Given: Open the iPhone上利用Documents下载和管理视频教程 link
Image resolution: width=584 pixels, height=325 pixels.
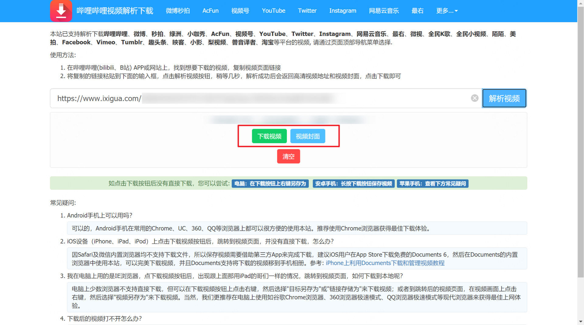Looking at the screenshot, I should (385, 263).
